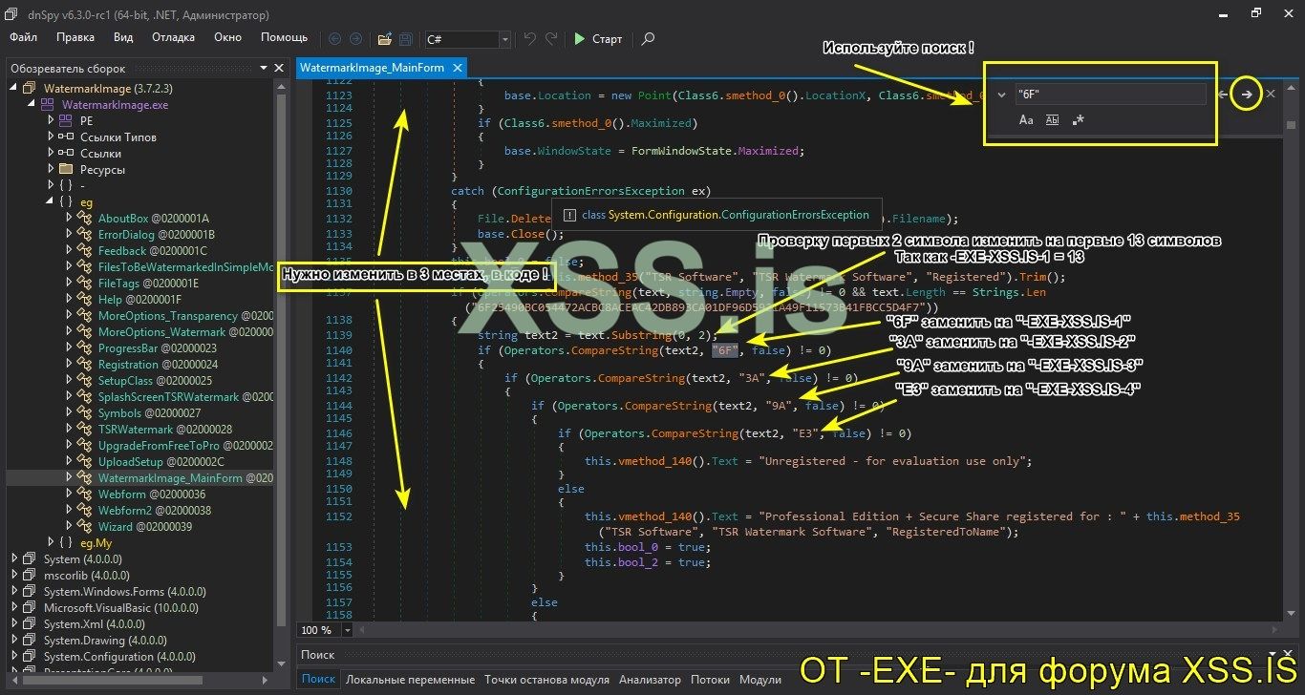This screenshot has height=695, width=1305.
Task: Go to previous search match arrow
Action: click(1224, 94)
